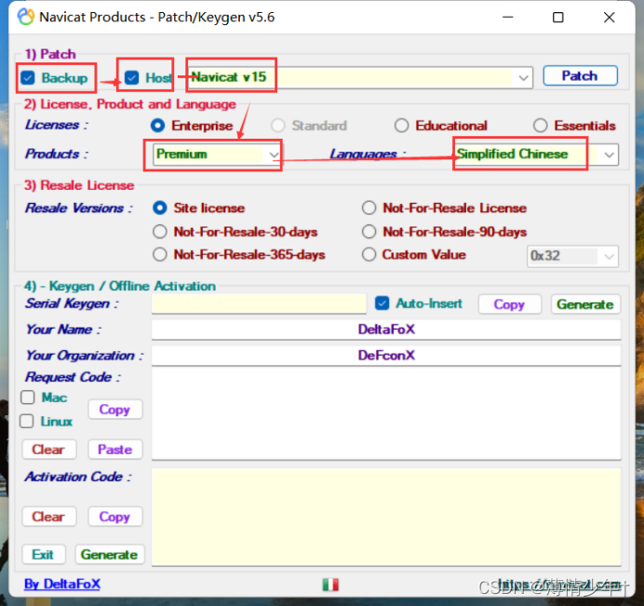Image resolution: width=644 pixels, height=606 pixels.
Task: Generate a serial key
Action: coord(584,304)
